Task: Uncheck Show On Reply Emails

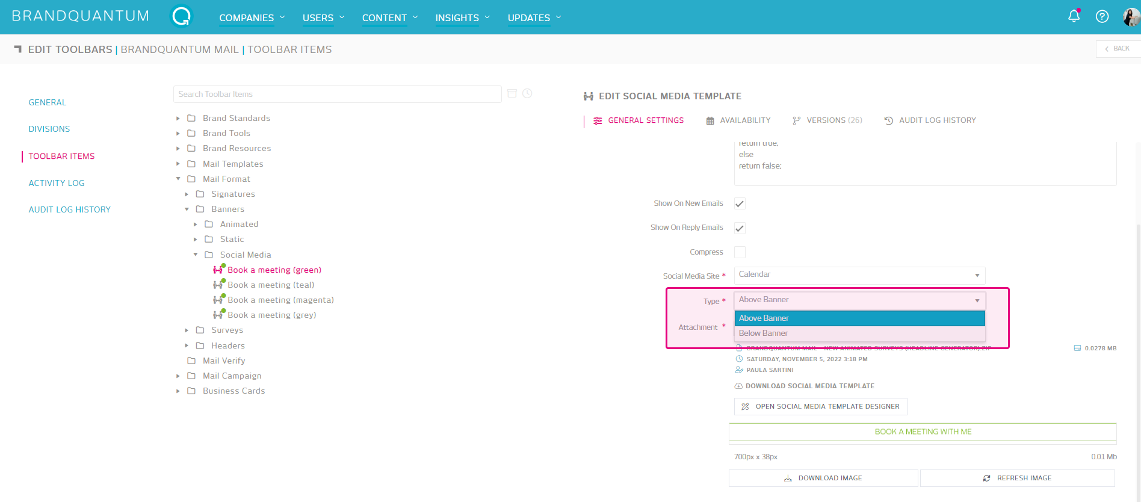Action: tap(740, 228)
